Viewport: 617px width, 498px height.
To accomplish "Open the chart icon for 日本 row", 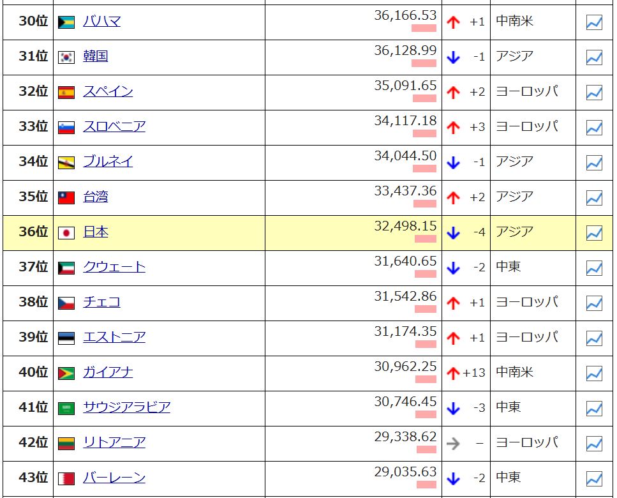I will coord(594,233).
